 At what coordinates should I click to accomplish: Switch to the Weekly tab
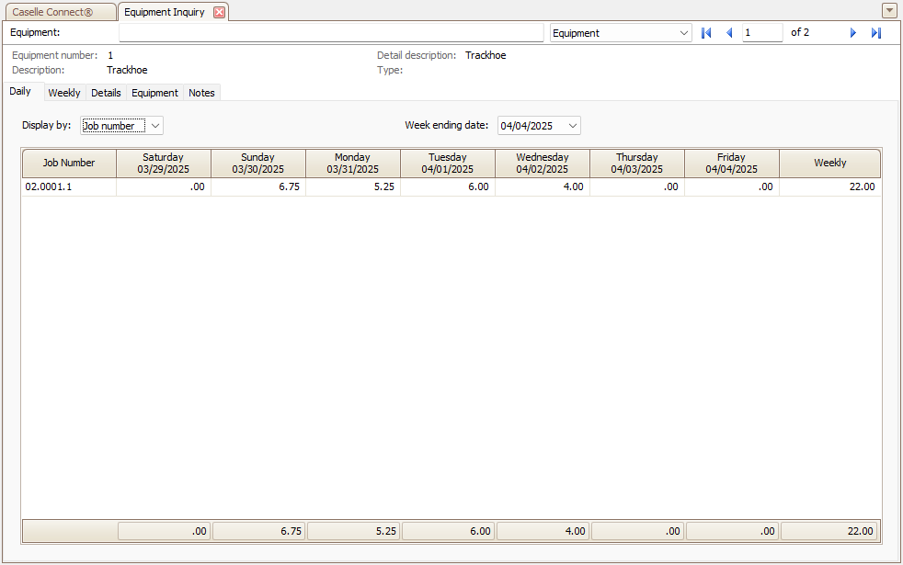63,93
